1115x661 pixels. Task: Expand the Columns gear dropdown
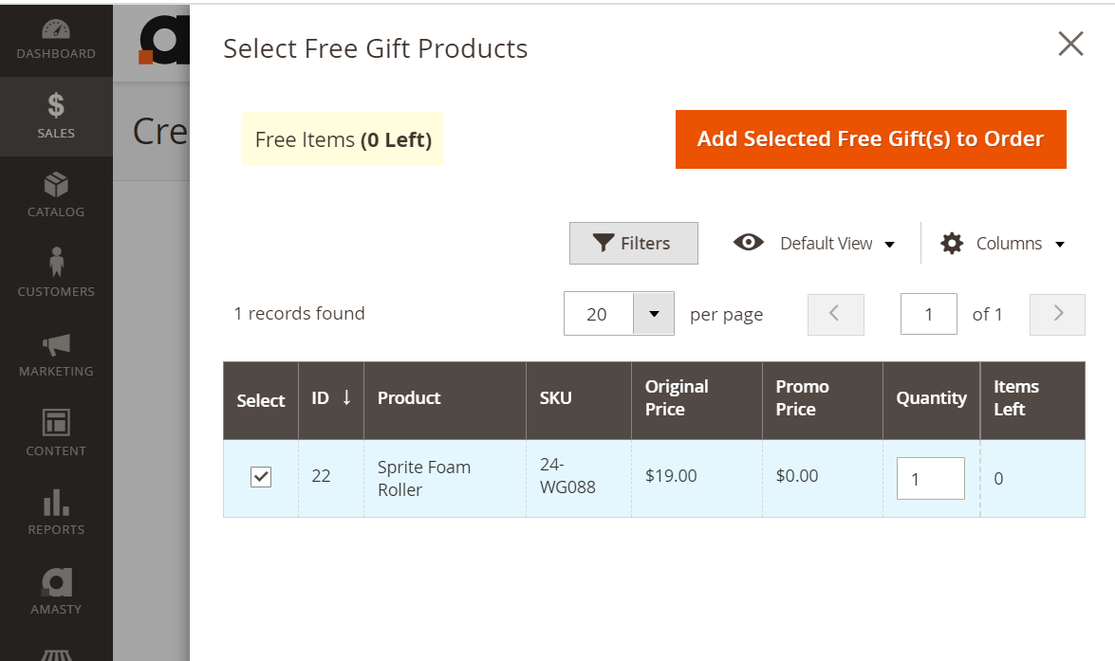[1003, 243]
